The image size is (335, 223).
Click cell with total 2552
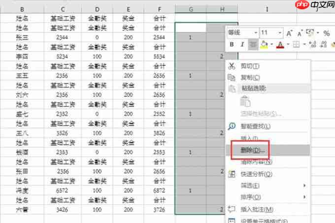160,114
